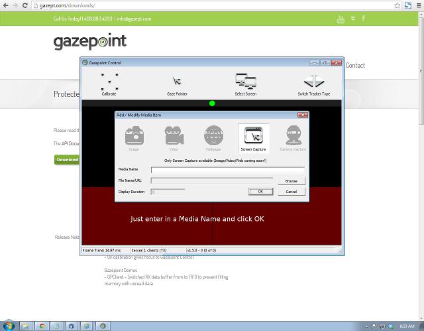The image size is (424, 331).
Task: Choose the Video media type icon
Action: click(174, 138)
